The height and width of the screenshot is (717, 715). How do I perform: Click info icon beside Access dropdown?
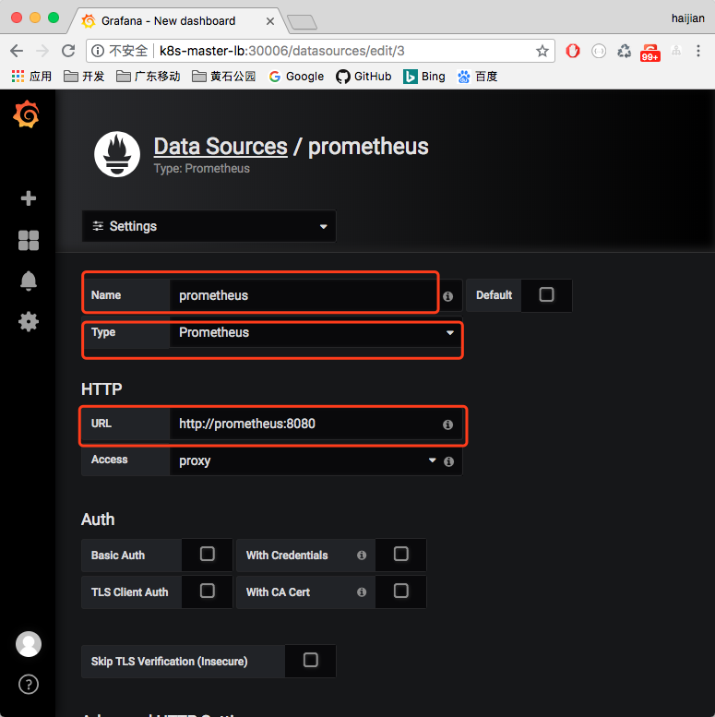449,461
